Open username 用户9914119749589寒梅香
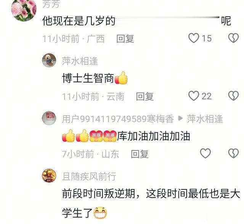244x224 pixels. click(118, 119)
